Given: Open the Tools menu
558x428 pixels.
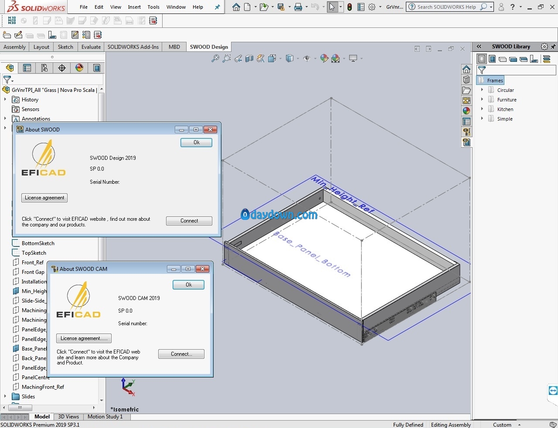Looking at the screenshot, I should click(153, 7).
